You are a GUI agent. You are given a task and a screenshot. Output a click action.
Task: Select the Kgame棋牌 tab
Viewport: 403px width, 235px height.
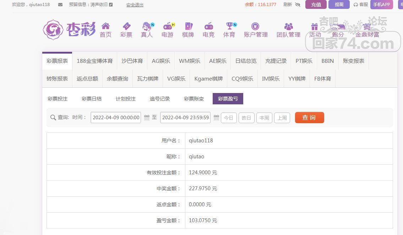click(x=208, y=78)
